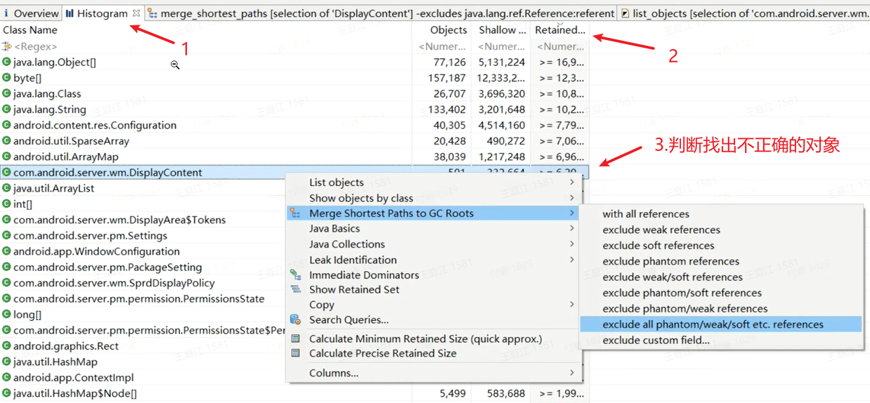
Task: Sort by Retained Heap column header
Action: (x=560, y=30)
